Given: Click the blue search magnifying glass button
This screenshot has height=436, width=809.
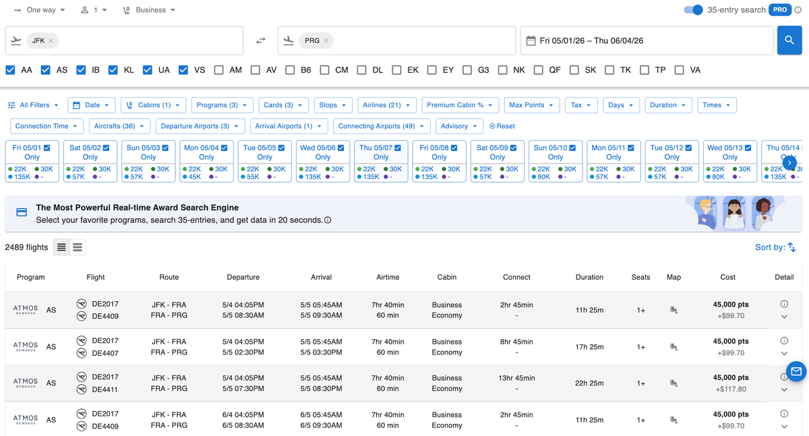Looking at the screenshot, I should click(x=789, y=40).
